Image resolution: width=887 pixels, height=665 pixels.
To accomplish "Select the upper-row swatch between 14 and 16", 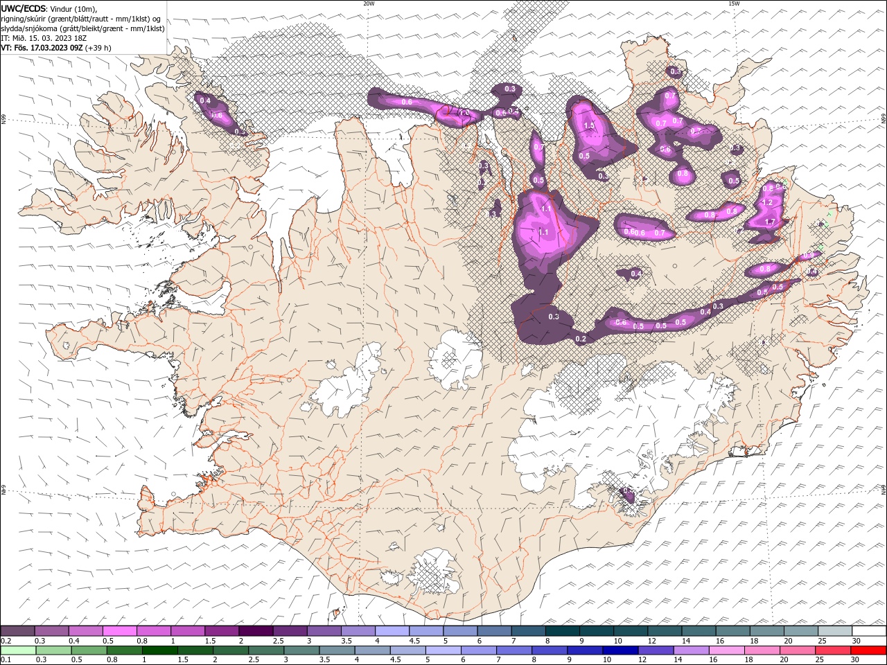I will (699, 630).
